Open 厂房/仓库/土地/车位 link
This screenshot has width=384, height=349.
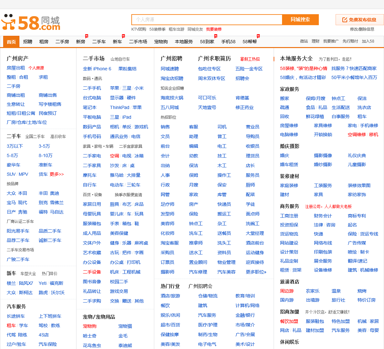coord(27,122)
